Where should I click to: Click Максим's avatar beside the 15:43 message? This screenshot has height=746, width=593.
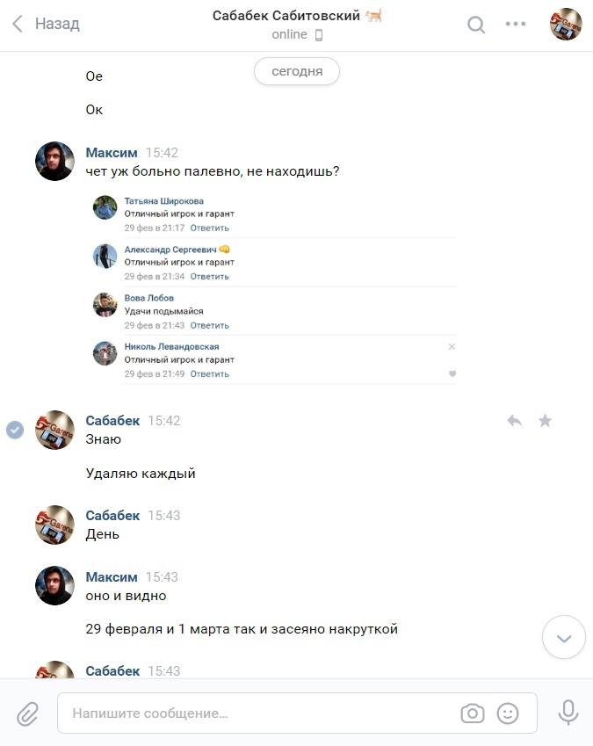tap(54, 585)
